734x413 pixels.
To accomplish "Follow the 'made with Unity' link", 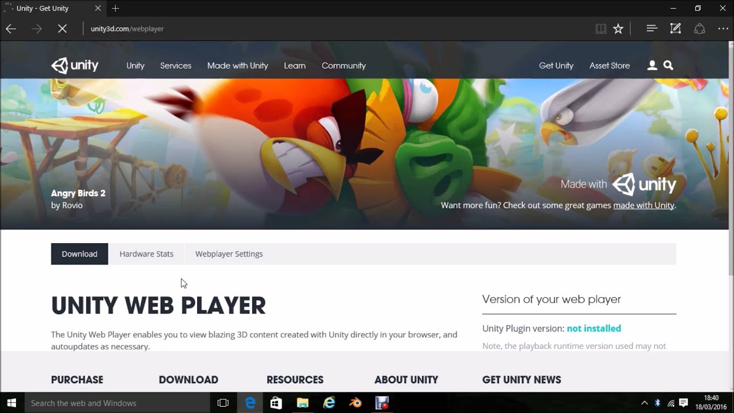I will [x=643, y=205].
